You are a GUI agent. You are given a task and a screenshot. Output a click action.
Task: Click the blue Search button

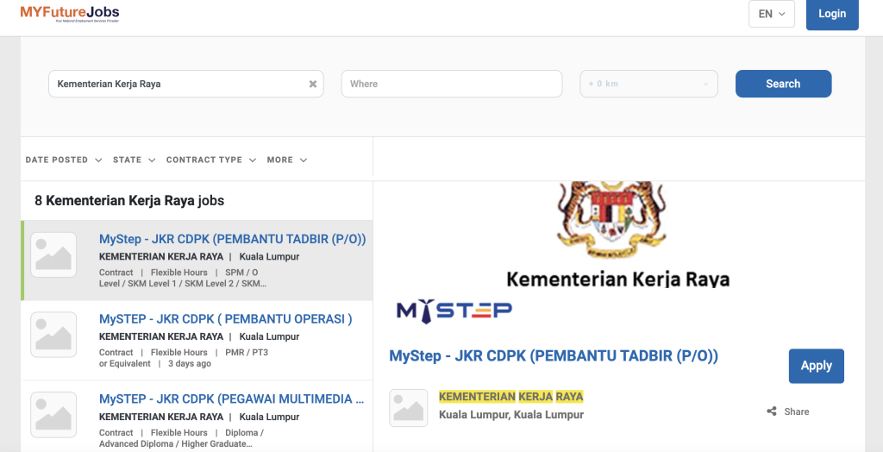coord(783,84)
